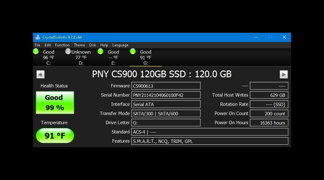Click the Standard field ACS-4

click(210, 132)
